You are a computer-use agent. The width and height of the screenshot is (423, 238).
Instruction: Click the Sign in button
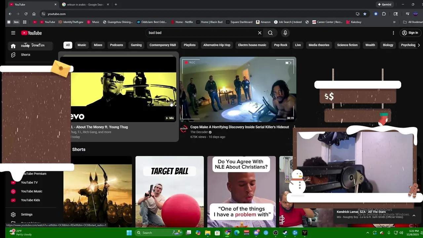[x=410, y=33]
